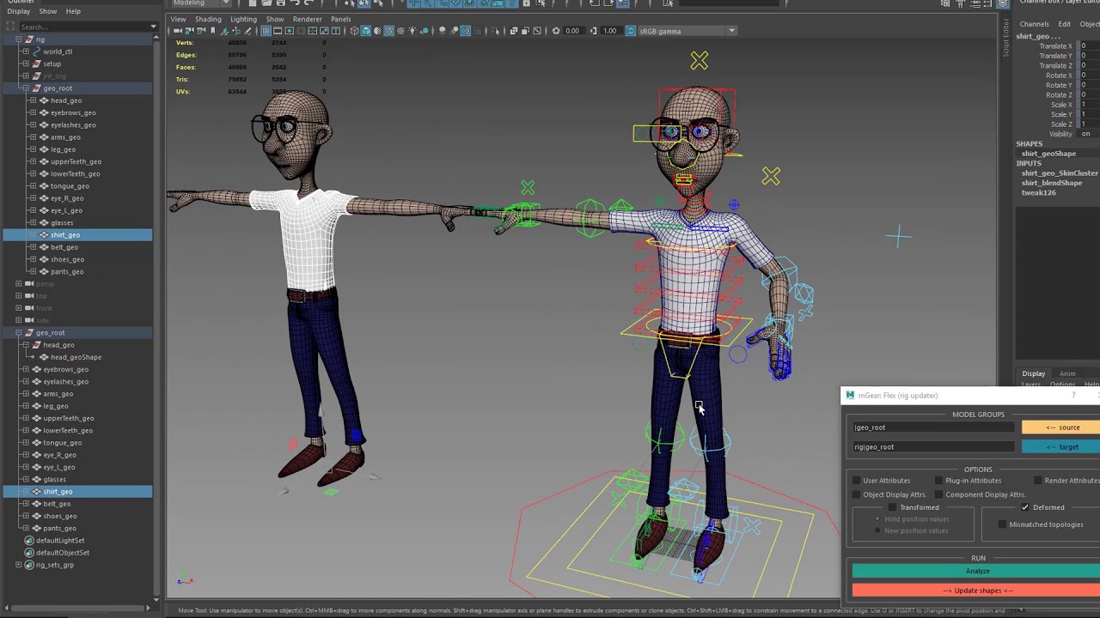1100x618 pixels.
Task: Expand the persp camera node
Action: 19,283
